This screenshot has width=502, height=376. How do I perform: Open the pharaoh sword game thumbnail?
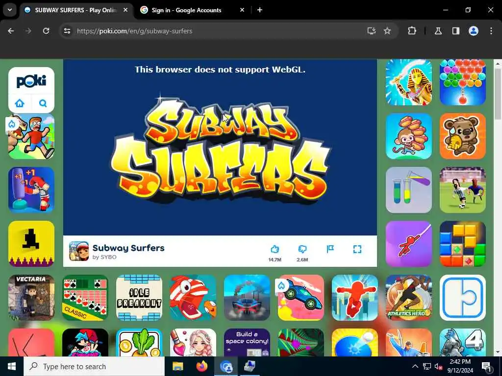(x=409, y=82)
